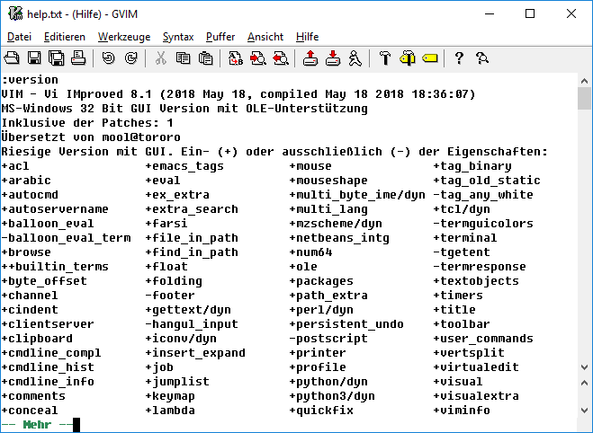Click the upper pane's scrollbar down arrow
Viewport: 593px width, 433px height.
coord(584,367)
